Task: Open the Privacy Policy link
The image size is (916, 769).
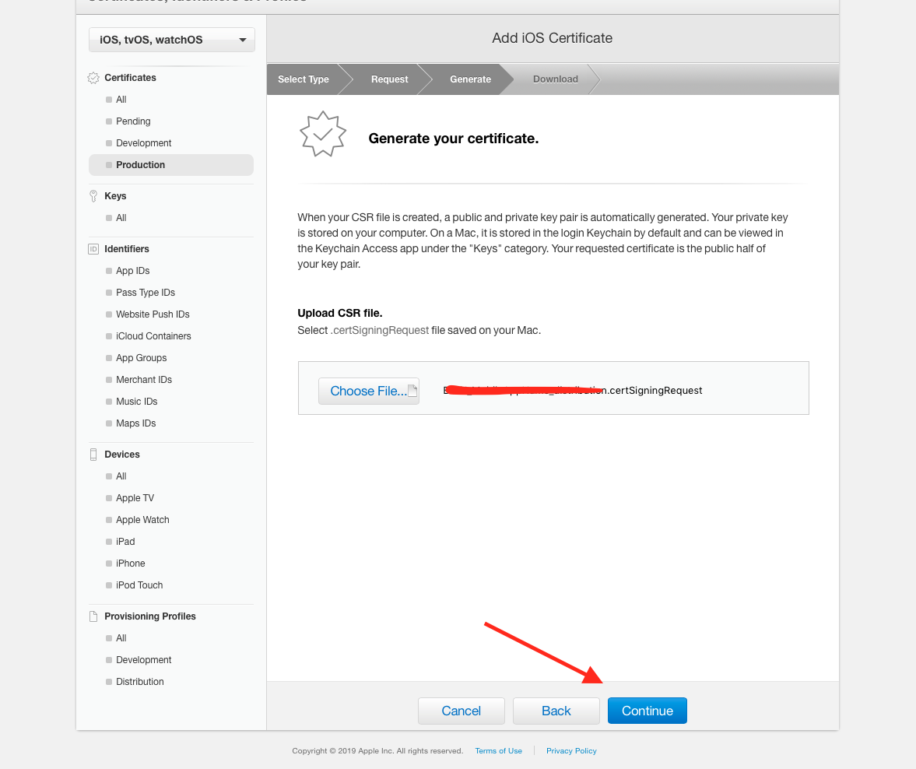Action: coord(571,751)
